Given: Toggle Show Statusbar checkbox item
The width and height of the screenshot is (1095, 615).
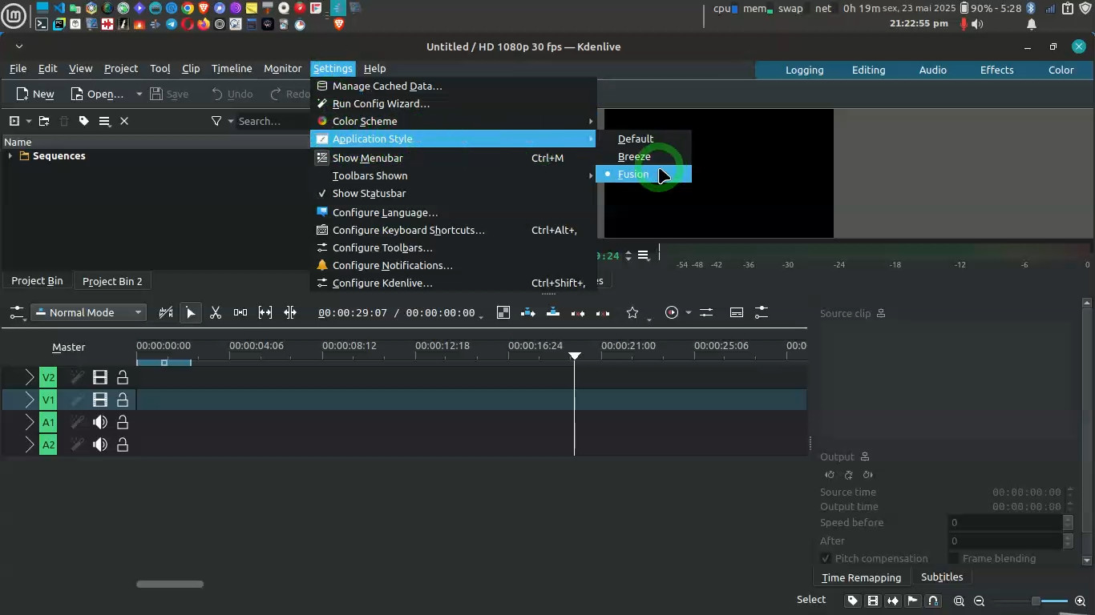Looking at the screenshot, I should click(453, 193).
